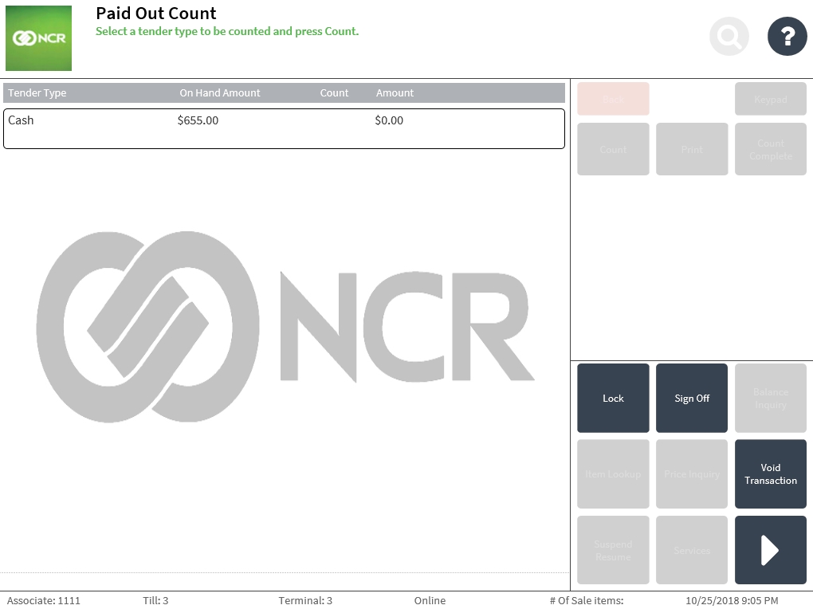
Task: Click the search magnifier icon
Action: coord(729,36)
